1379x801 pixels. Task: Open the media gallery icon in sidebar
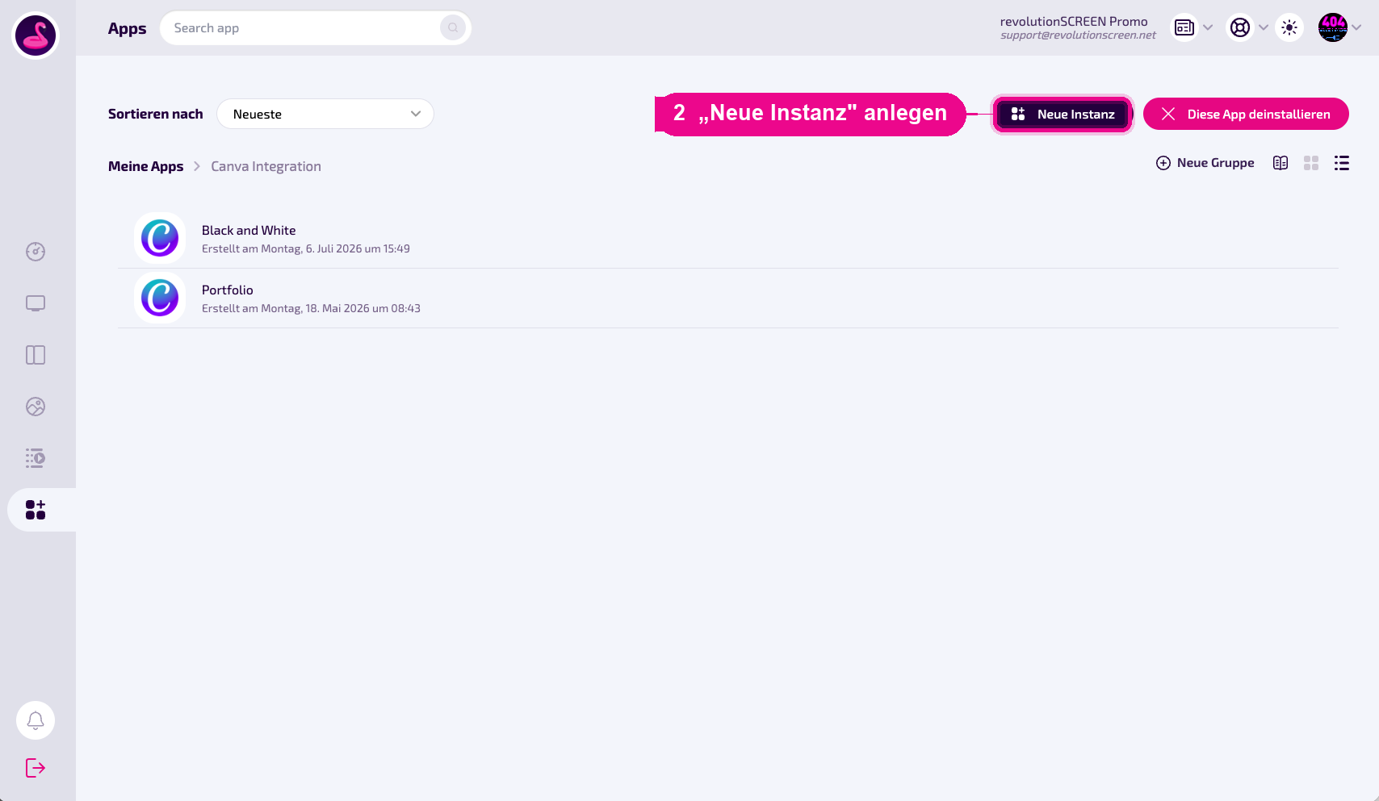[36, 407]
